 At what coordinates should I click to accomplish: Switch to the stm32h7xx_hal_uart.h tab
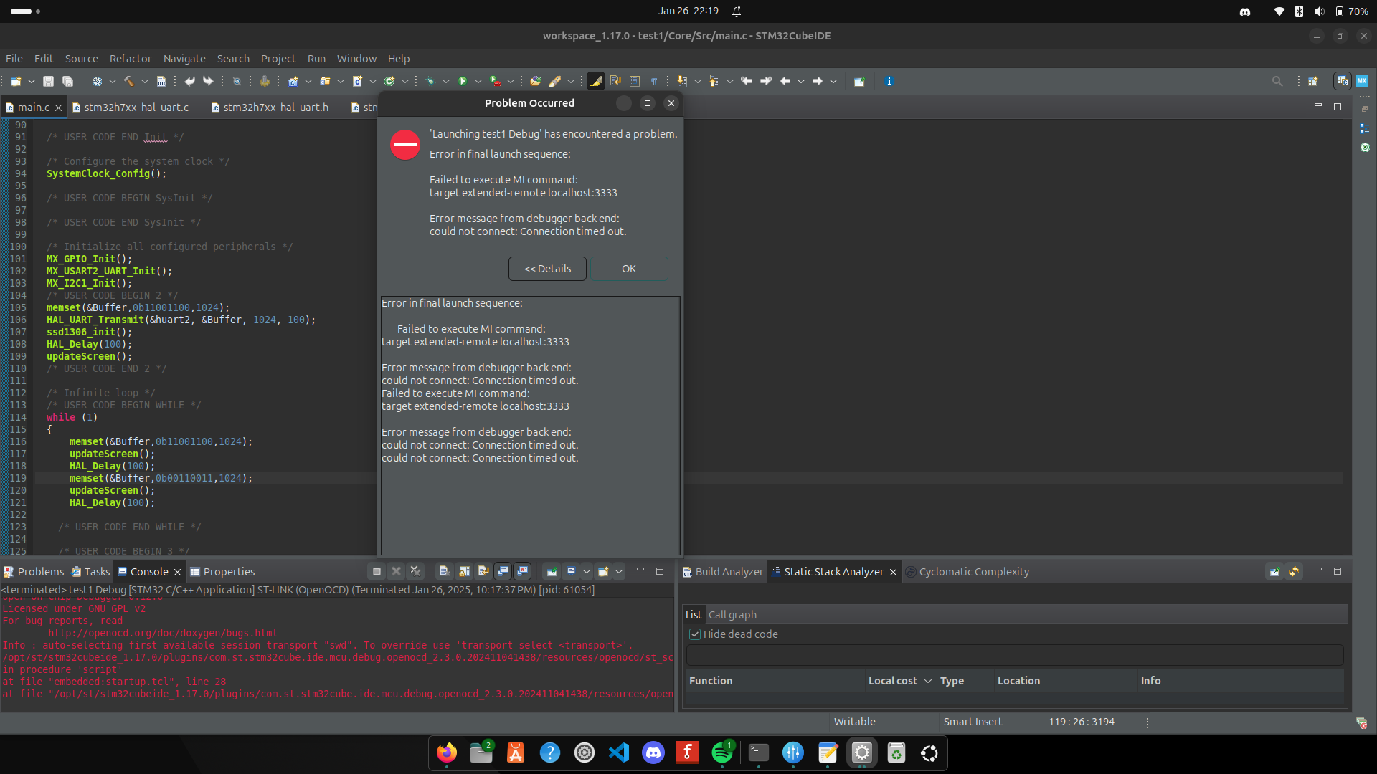[275, 107]
